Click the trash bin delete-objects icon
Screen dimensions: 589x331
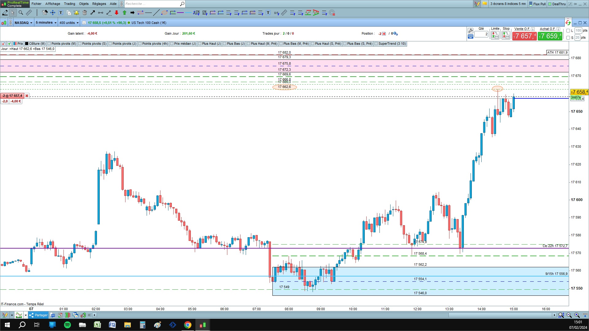[85, 13]
